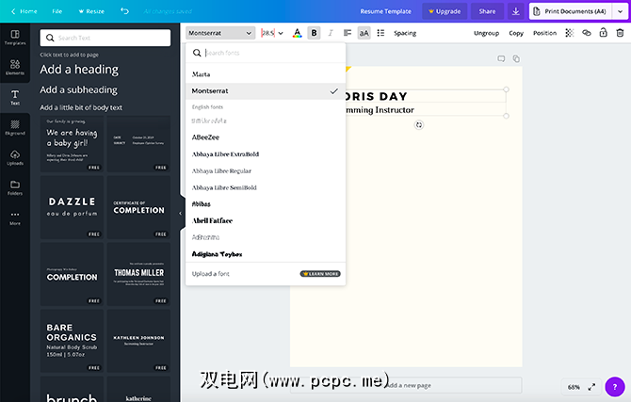Choose the baby girl announcement template
The image size is (631, 402).
pyautogui.click(x=72, y=144)
